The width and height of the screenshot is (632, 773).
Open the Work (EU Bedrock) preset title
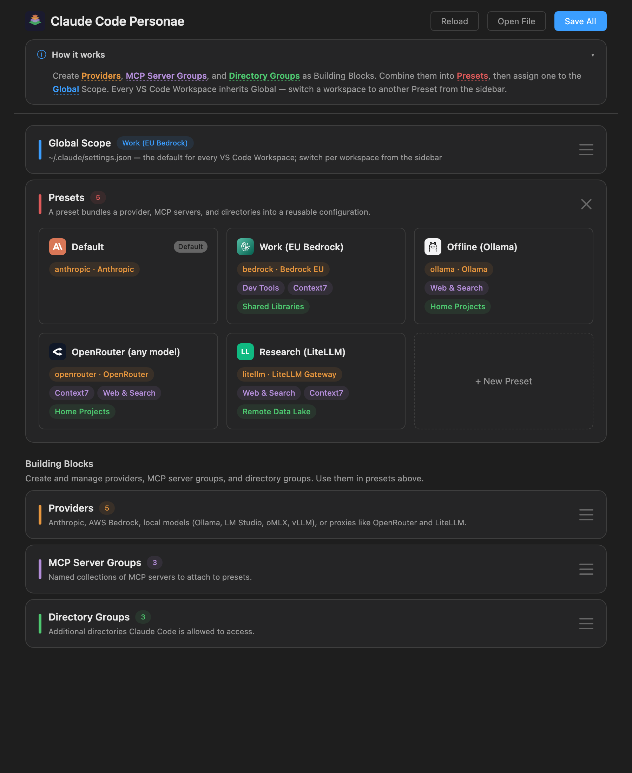[301, 247]
